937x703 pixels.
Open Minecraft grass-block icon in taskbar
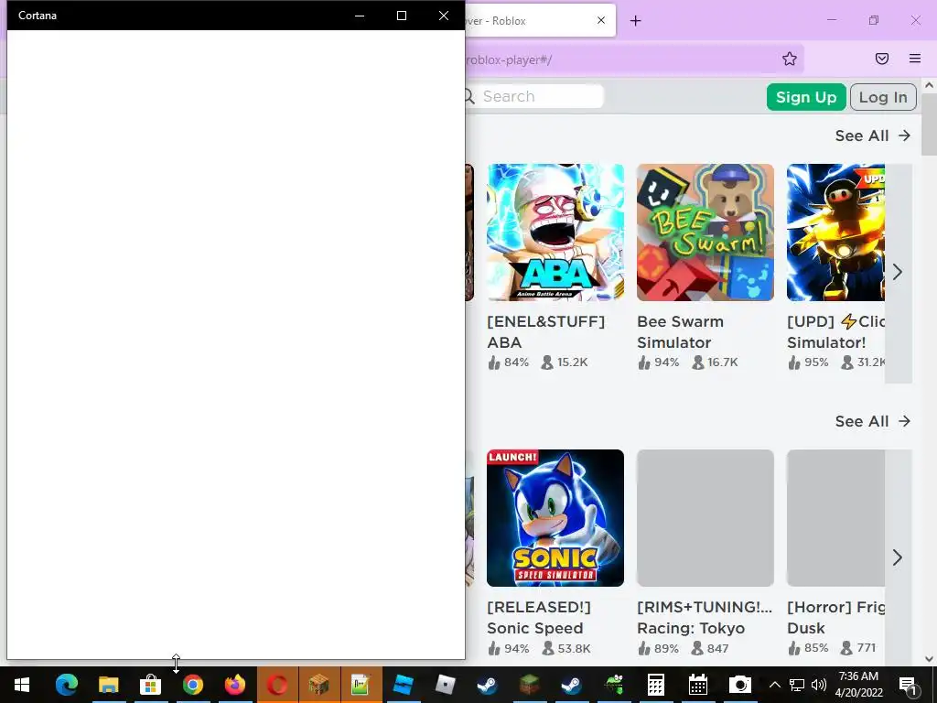pyautogui.click(x=530, y=685)
